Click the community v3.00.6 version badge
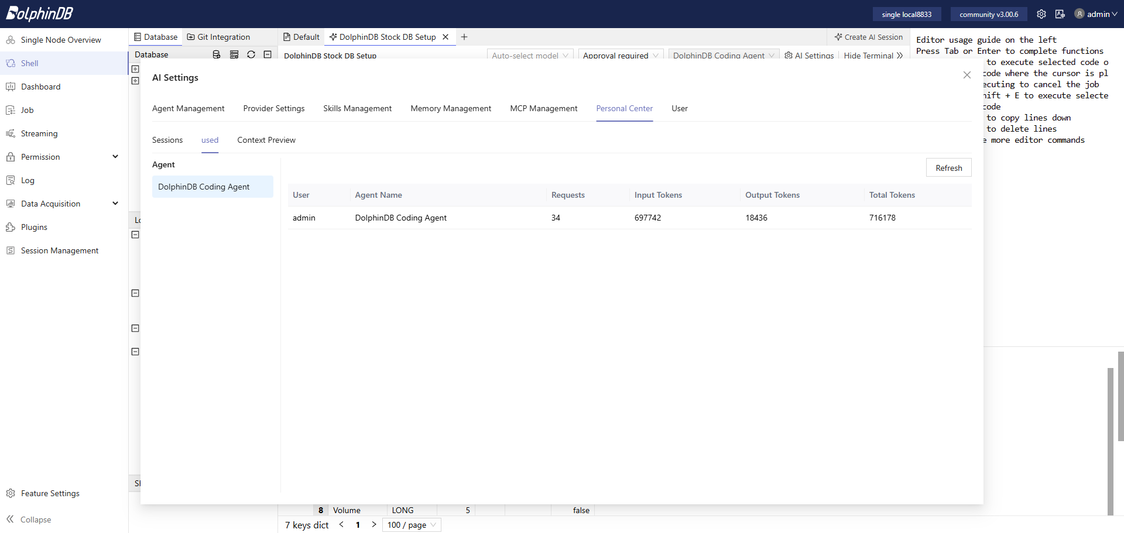 tap(989, 14)
